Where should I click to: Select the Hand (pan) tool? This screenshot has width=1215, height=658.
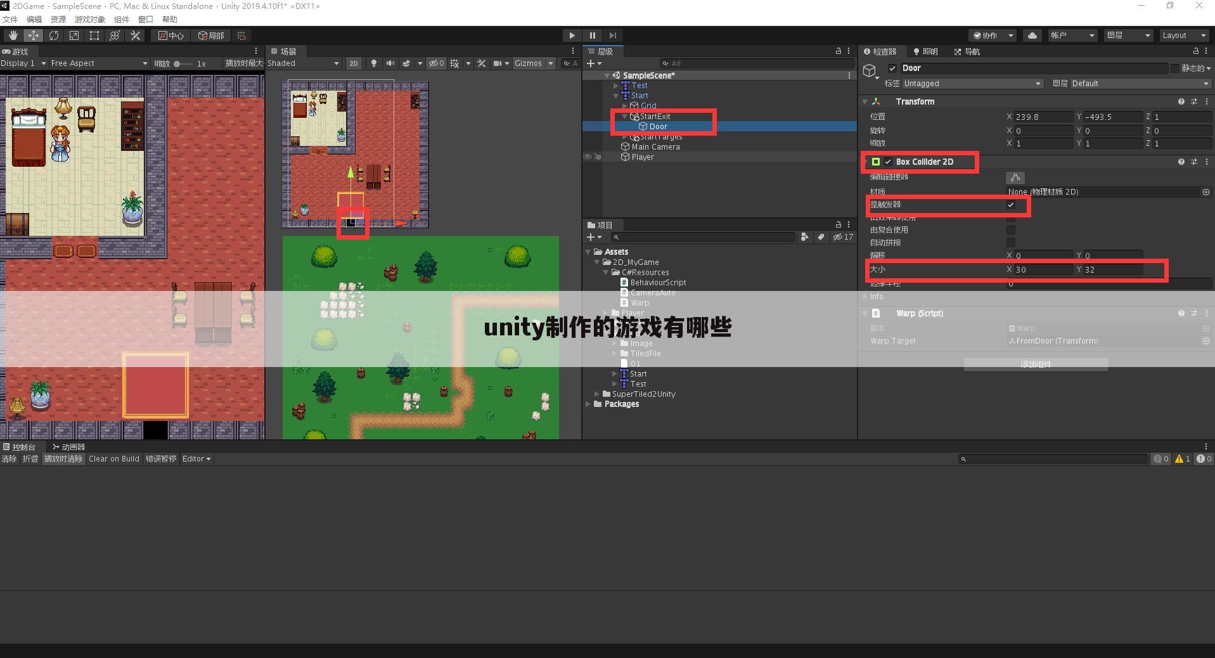pyautogui.click(x=13, y=35)
